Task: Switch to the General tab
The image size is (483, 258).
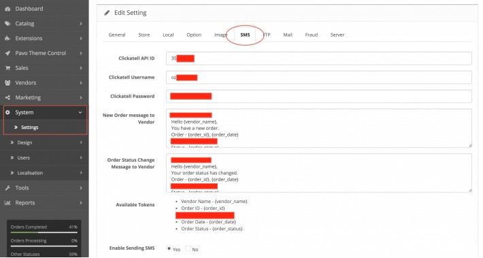Action: [x=117, y=35]
